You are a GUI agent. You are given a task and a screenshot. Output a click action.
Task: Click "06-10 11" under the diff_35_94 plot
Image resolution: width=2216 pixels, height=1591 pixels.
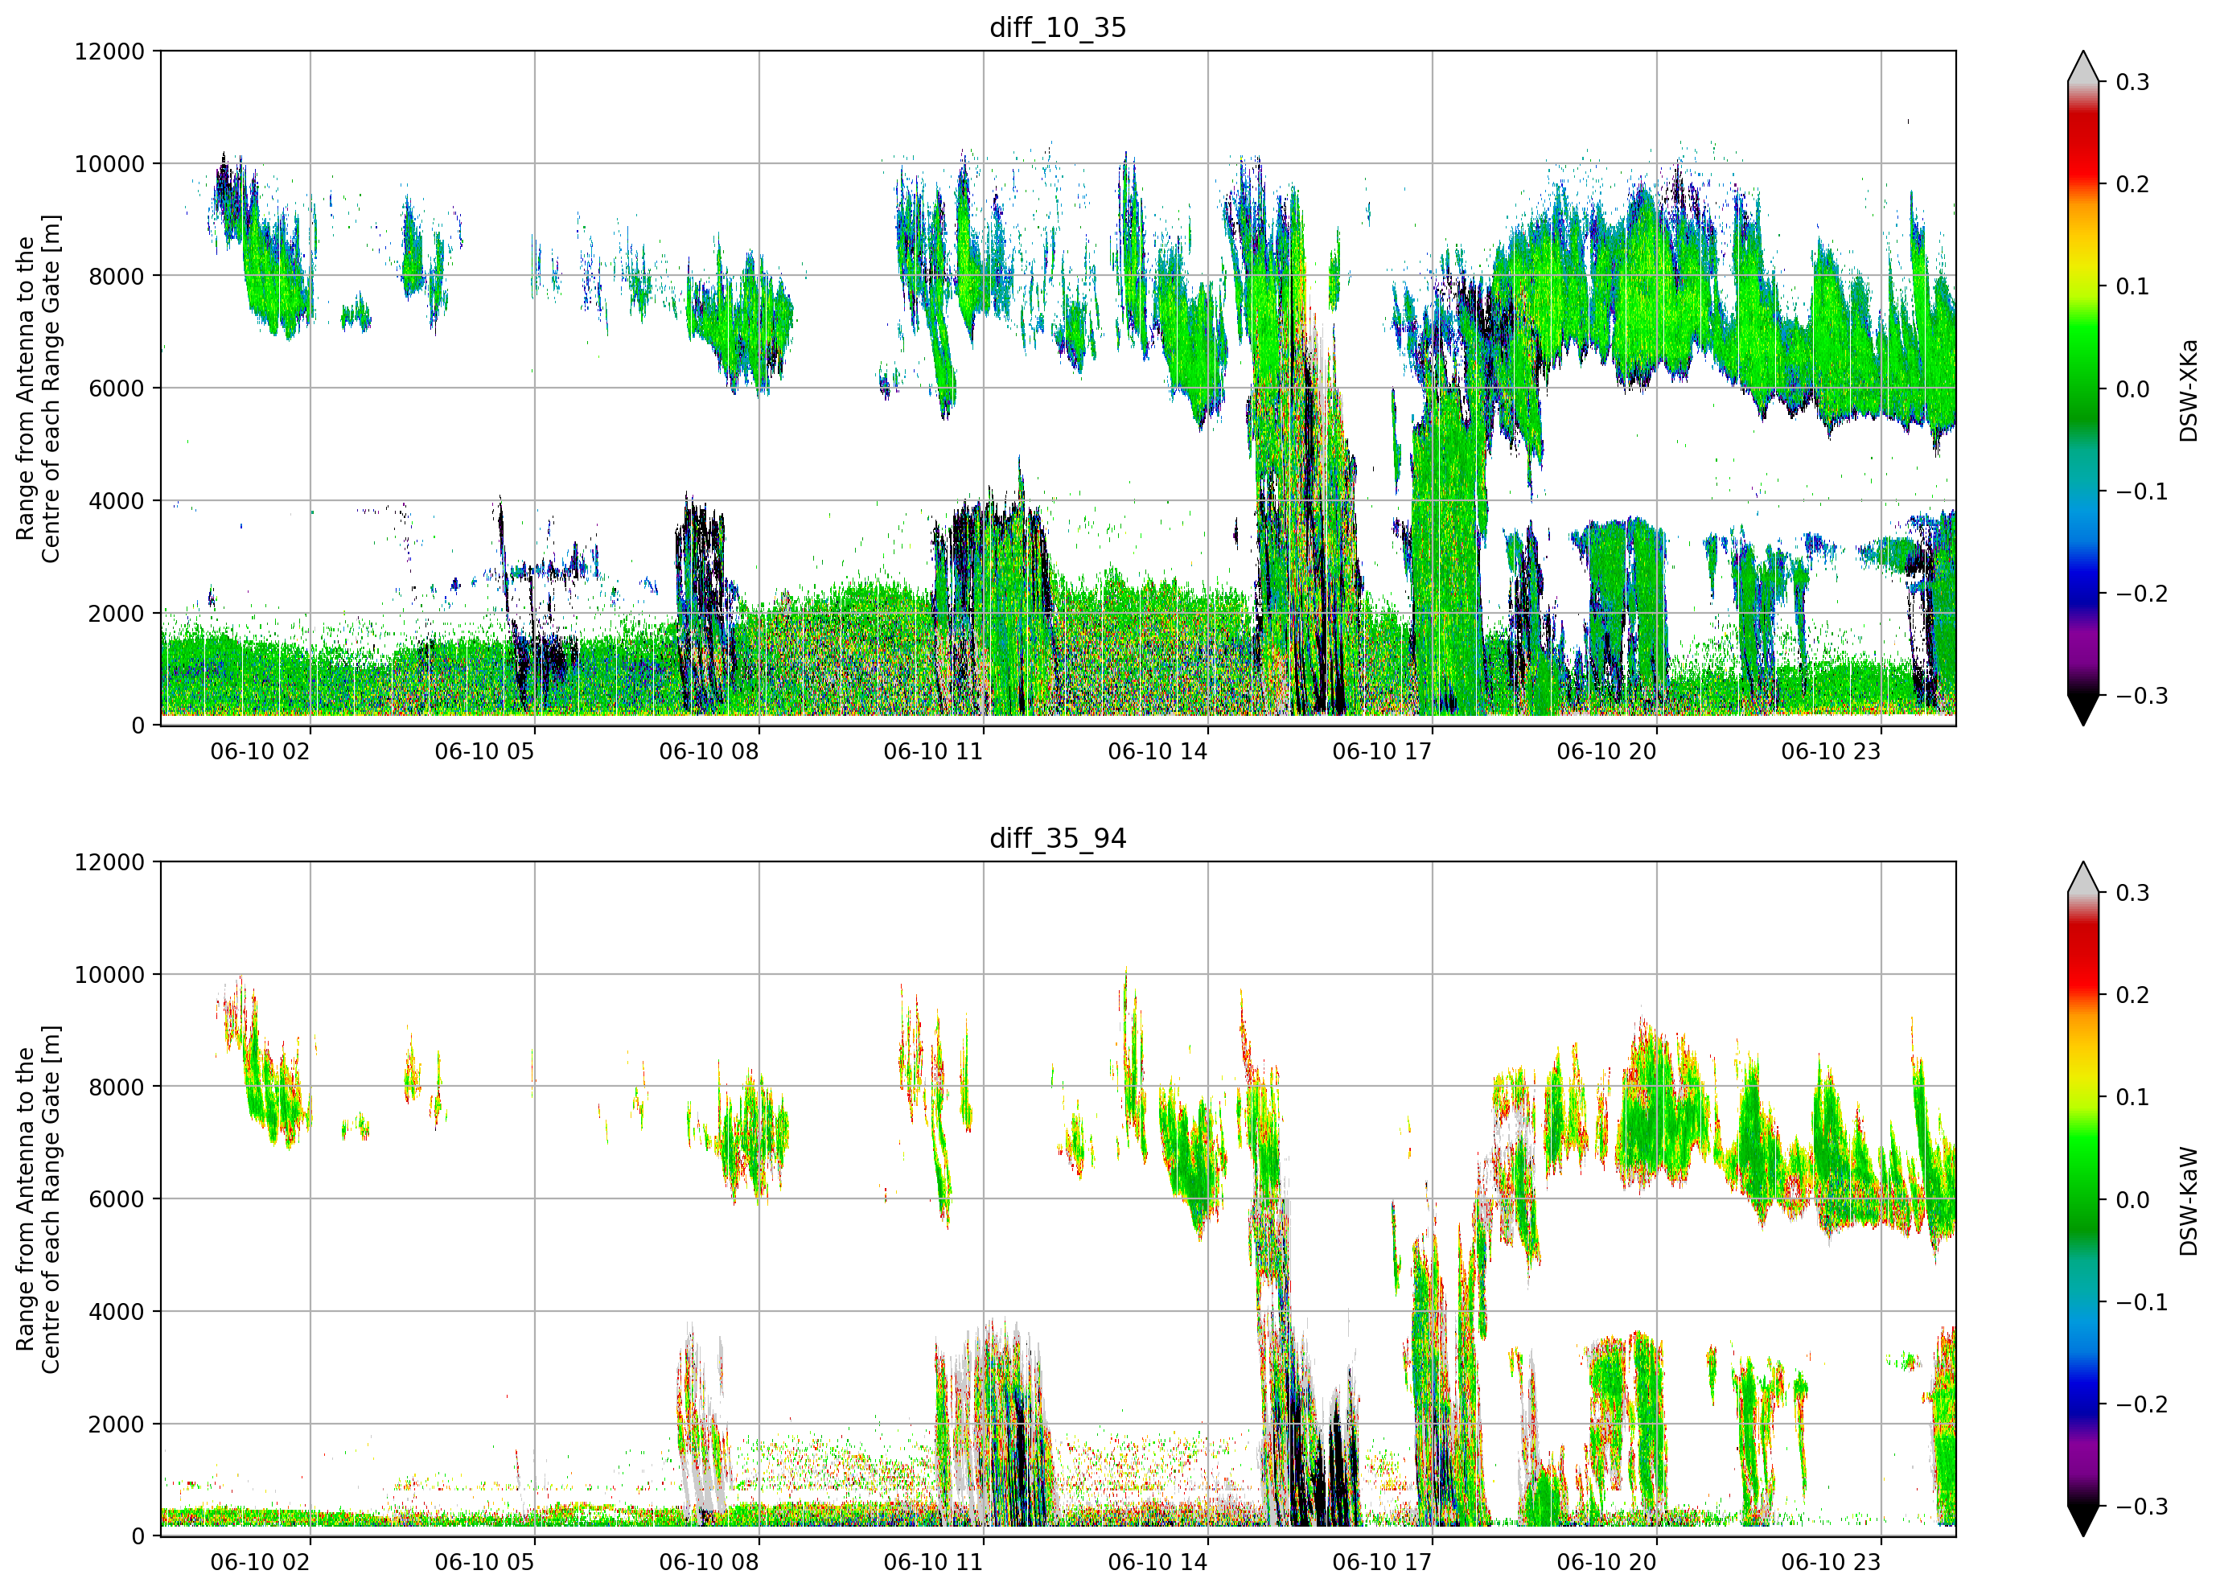pyautogui.click(x=933, y=1563)
